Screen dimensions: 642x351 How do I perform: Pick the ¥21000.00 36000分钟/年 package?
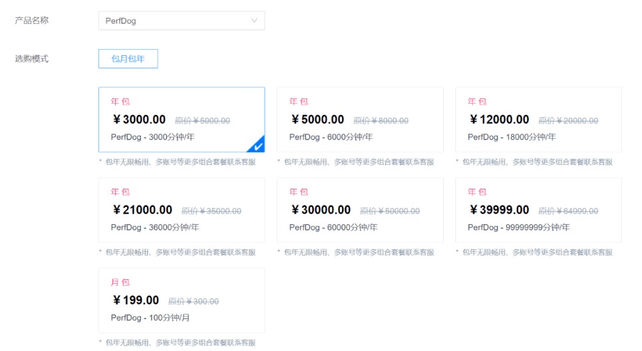coord(182,210)
